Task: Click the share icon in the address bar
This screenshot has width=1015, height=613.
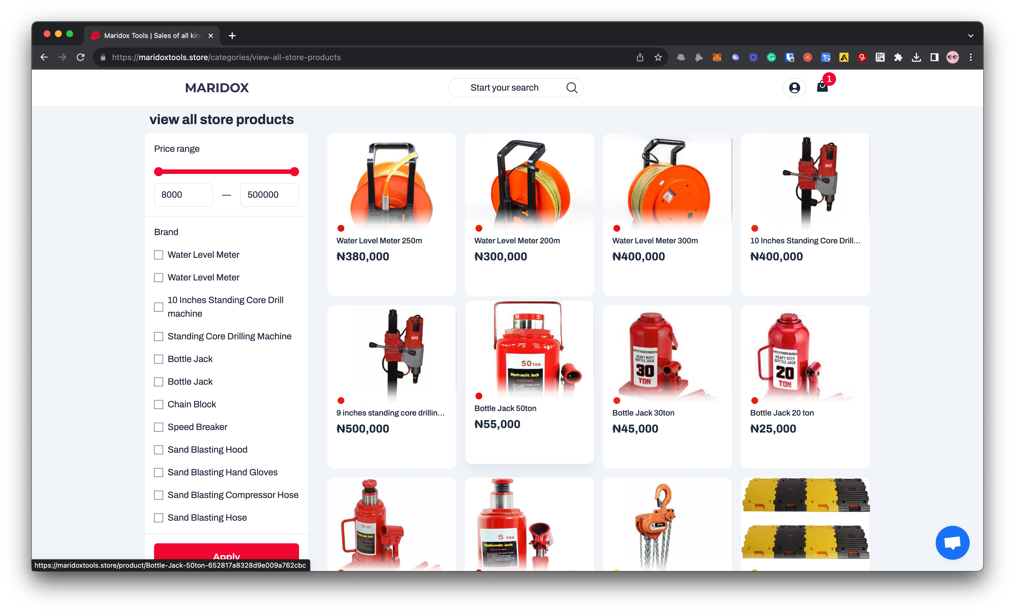Action: coord(640,57)
